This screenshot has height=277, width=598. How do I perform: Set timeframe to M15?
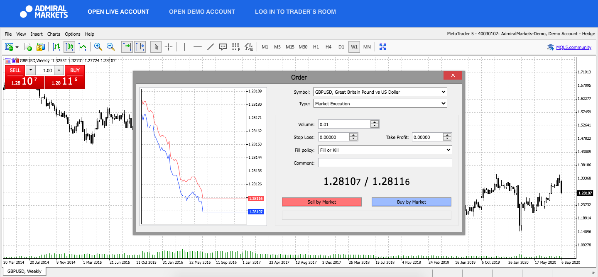coord(290,47)
